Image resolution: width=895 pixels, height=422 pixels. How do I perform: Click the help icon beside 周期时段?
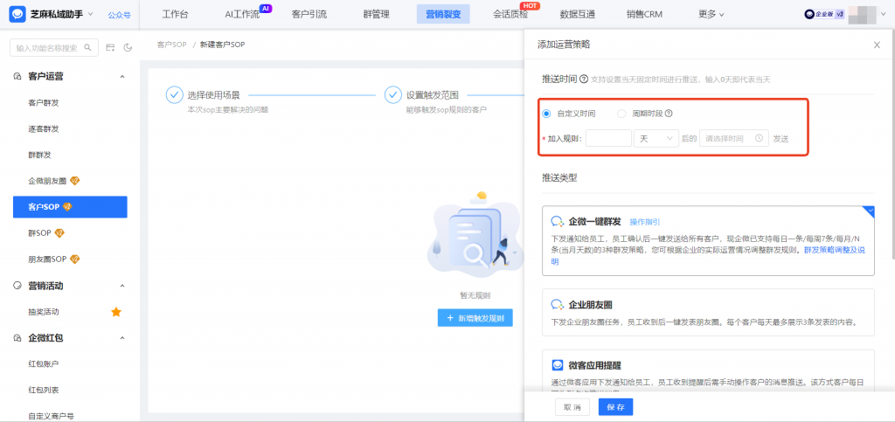pos(669,114)
